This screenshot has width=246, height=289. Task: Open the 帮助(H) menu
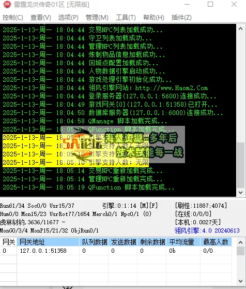pos(153,18)
